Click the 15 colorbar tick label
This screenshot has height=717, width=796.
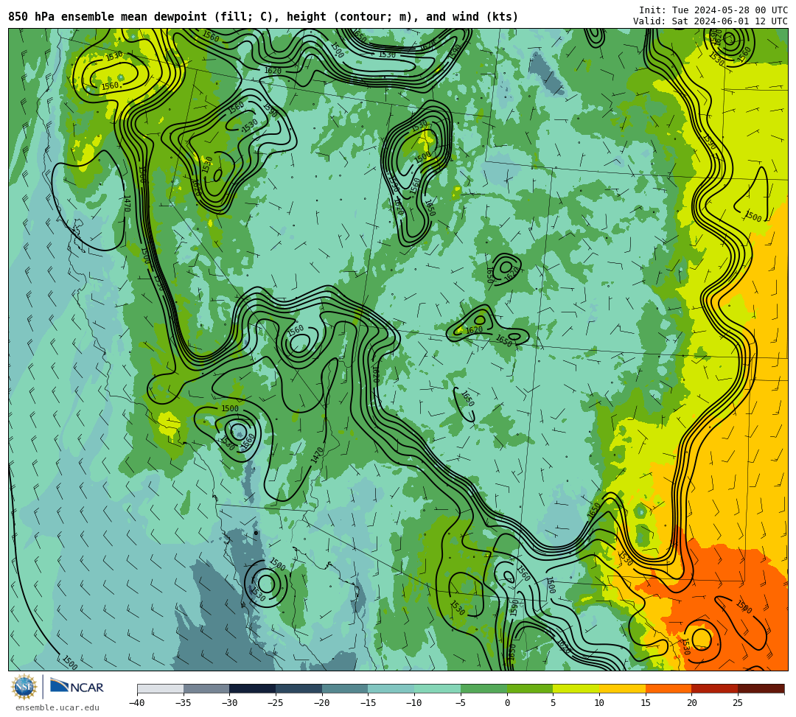point(645,703)
